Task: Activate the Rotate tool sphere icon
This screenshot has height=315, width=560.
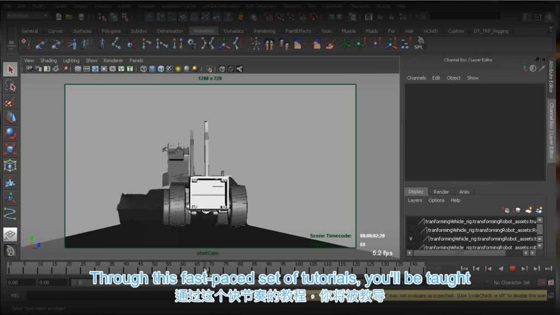Action: point(10,133)
